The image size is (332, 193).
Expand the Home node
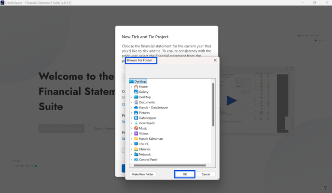(131, 87)
